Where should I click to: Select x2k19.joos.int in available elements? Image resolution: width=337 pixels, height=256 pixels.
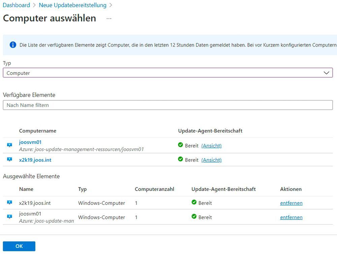click(x=35, y=160)
